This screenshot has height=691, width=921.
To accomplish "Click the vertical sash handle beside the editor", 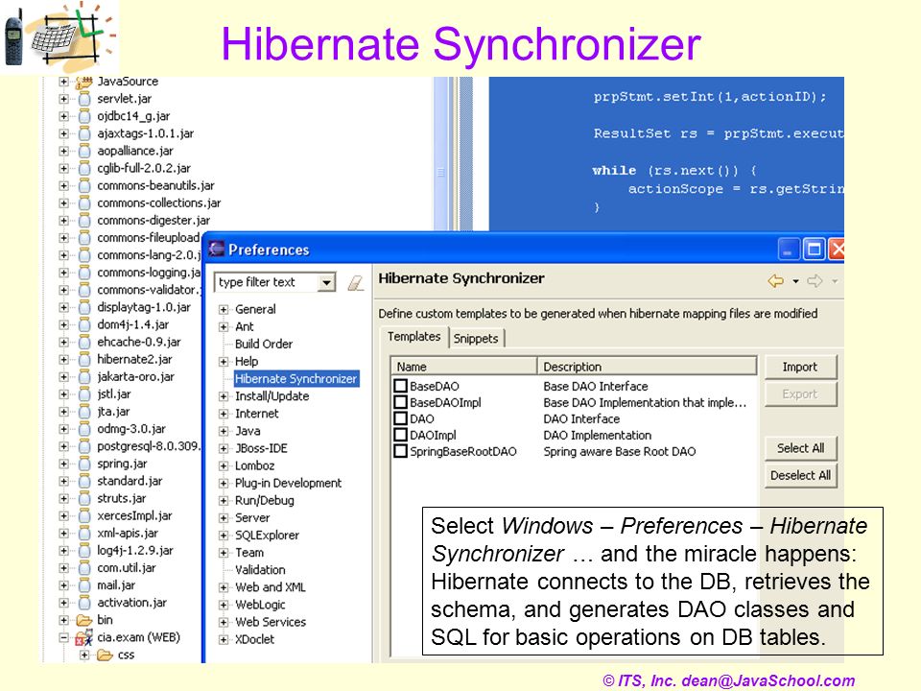I will [x=440, y=172].
